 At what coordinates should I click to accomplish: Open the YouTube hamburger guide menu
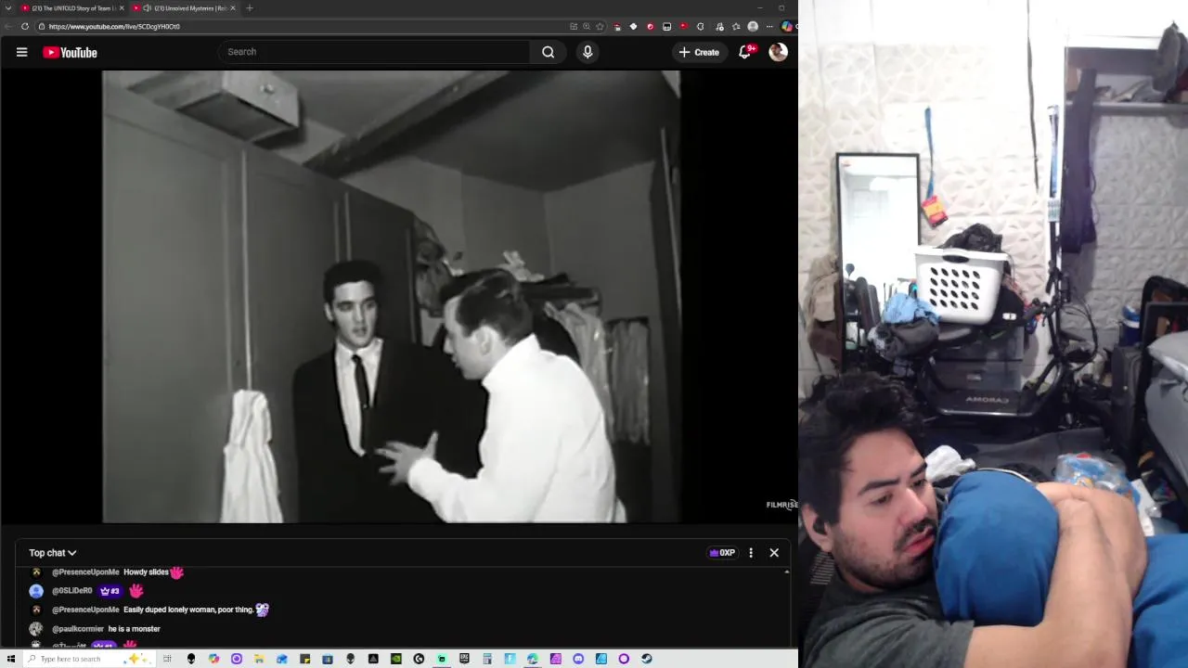(21, 52)
